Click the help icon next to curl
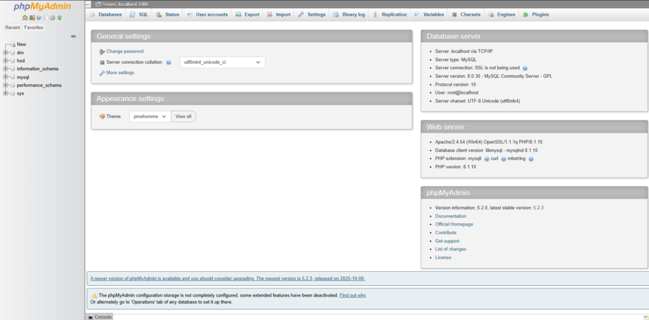The image size is (649, 320). [x=504, y=159]
